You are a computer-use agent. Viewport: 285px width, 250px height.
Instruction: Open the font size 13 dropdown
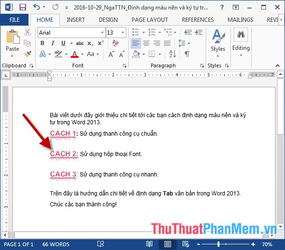pos(123,33)
